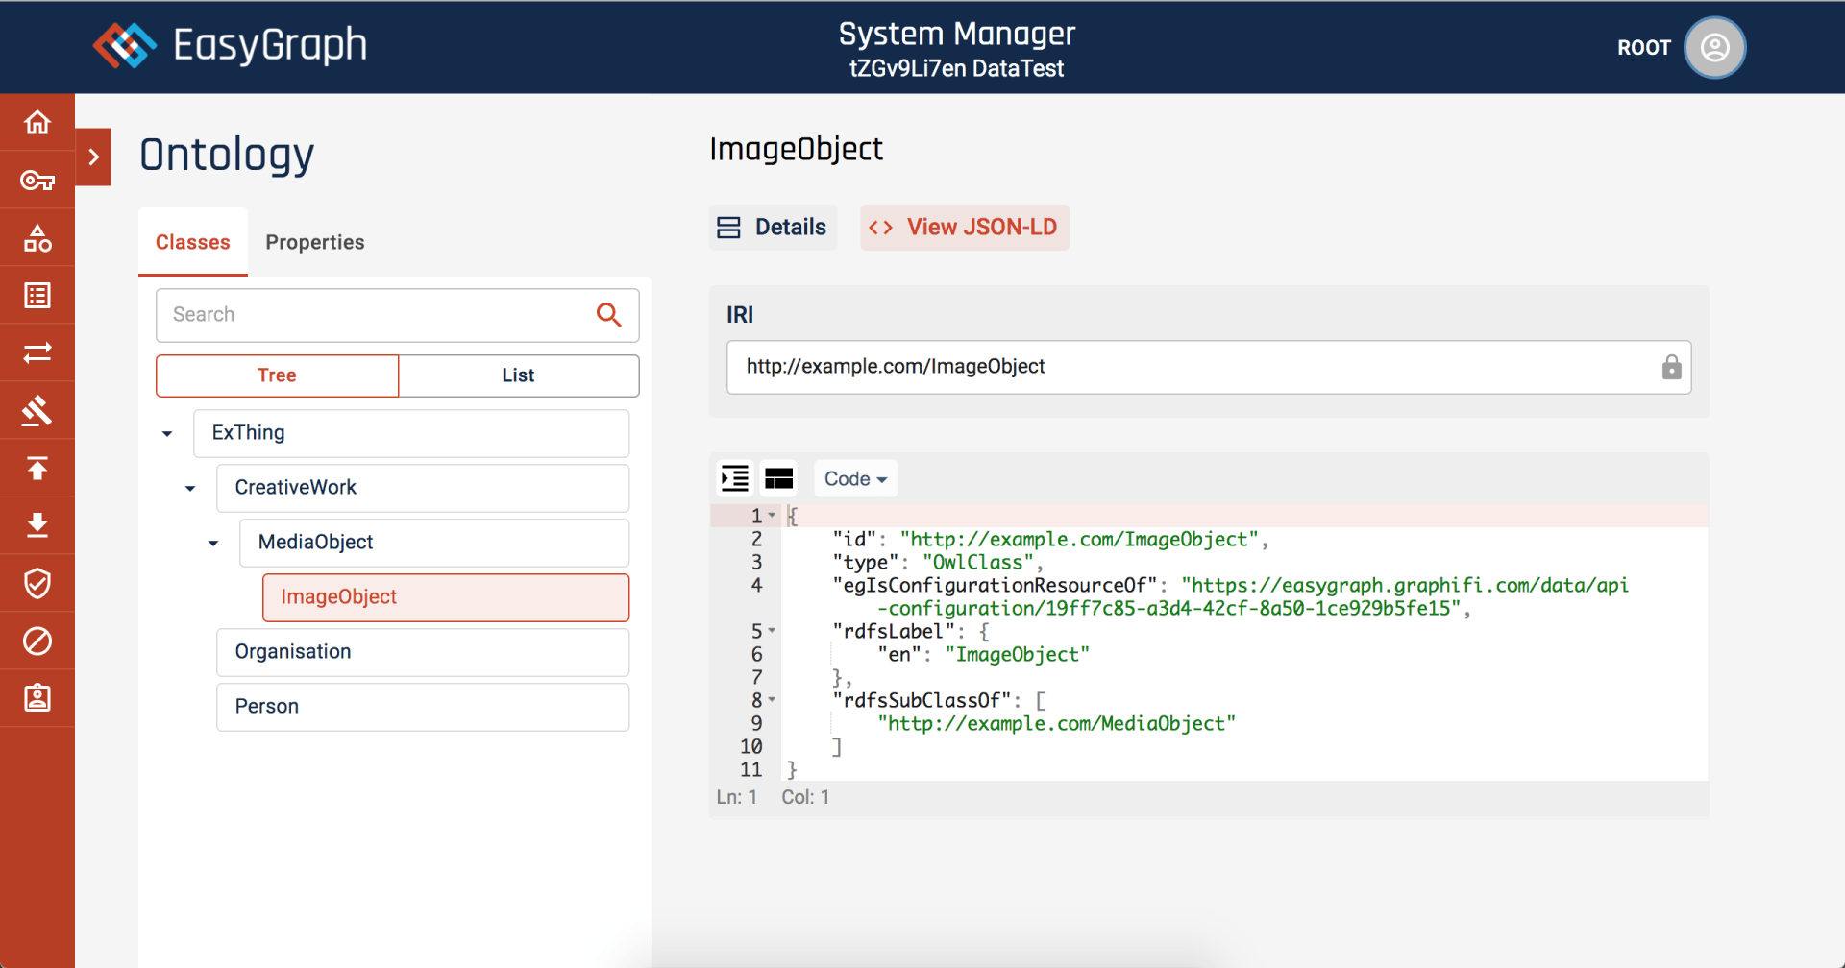Open the ROOT user avatar

[1714, 48]
